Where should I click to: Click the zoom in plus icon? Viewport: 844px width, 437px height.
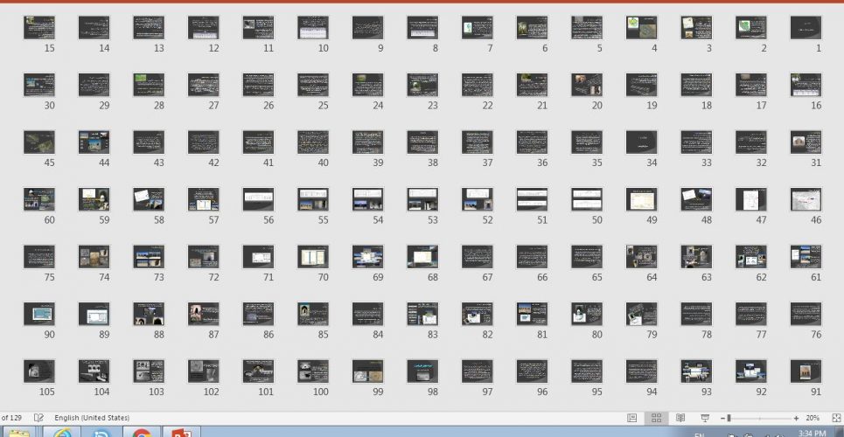(796, 418)
